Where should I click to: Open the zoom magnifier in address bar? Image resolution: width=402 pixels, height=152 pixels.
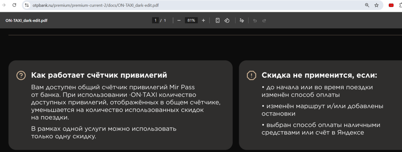367,5
